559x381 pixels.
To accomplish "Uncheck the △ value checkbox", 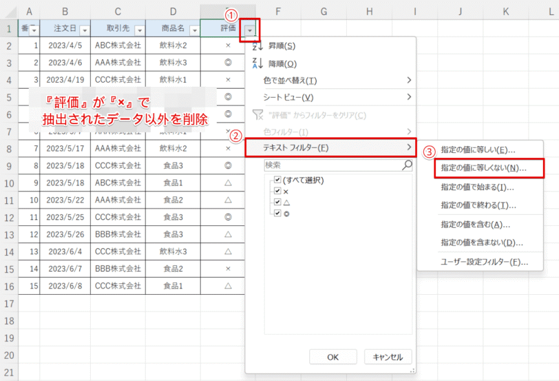I will (x=277, y=202).
